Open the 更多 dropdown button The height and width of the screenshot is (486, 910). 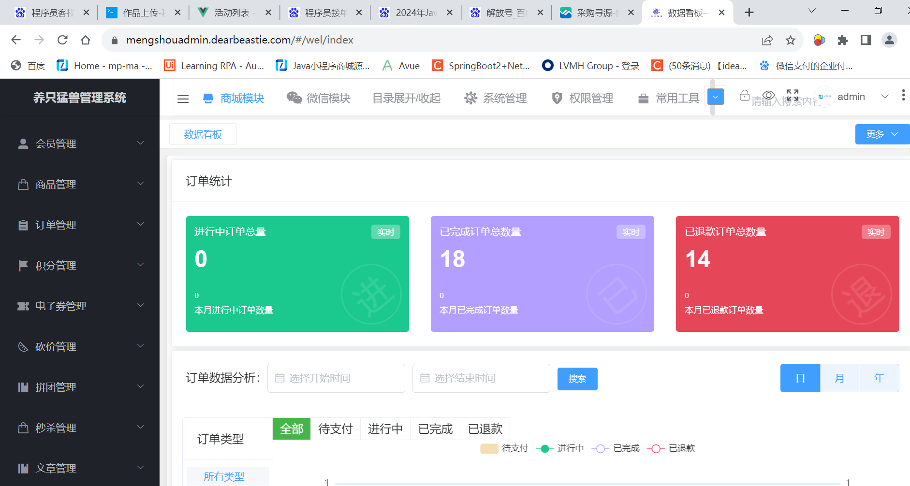point(882,134)
